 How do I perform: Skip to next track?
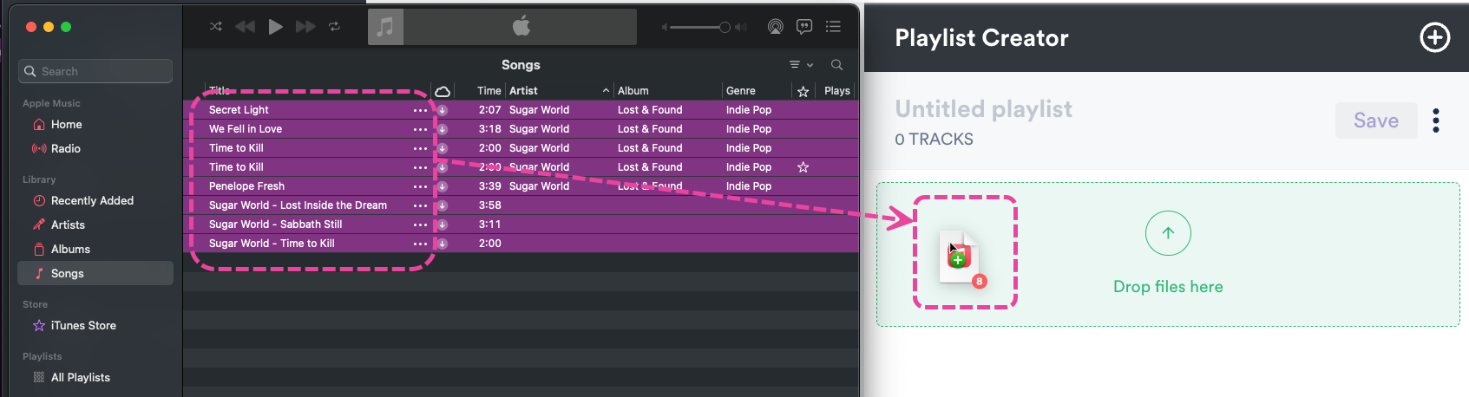305,27
